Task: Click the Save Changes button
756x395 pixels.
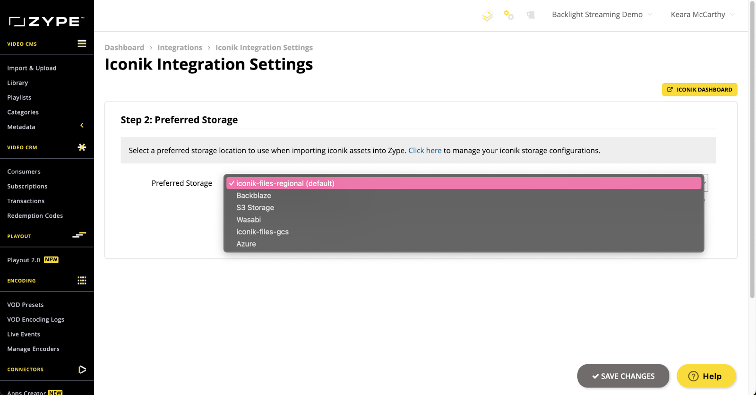Action: (x=623, y=376)
